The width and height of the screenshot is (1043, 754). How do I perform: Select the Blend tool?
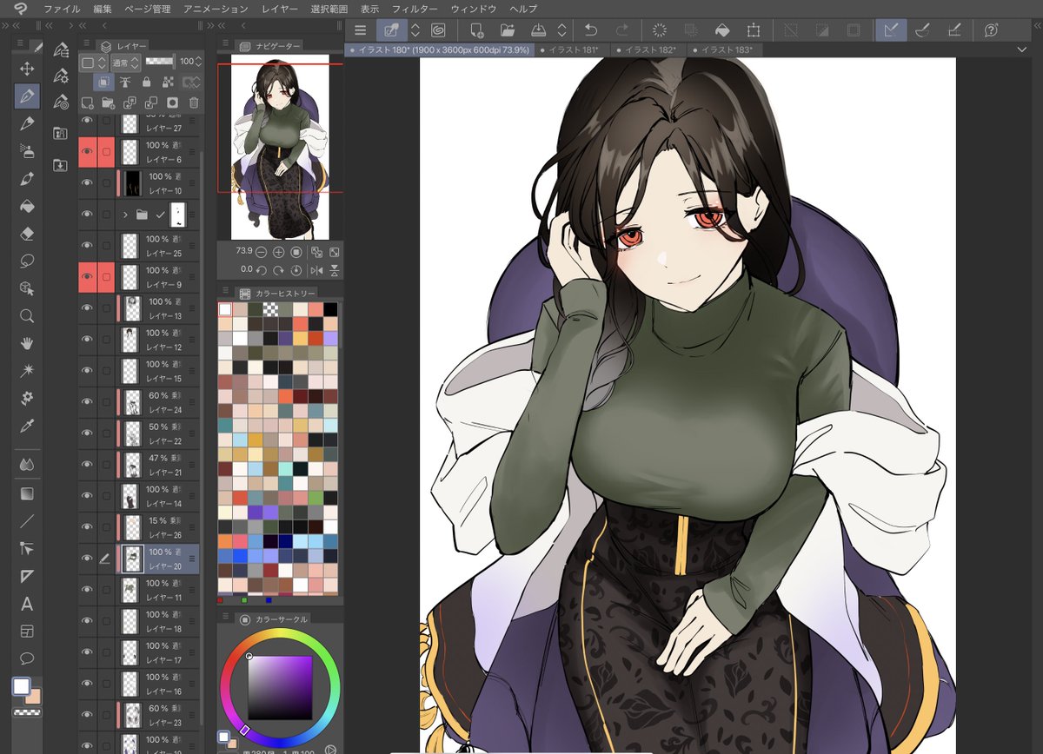pos(27,465)
